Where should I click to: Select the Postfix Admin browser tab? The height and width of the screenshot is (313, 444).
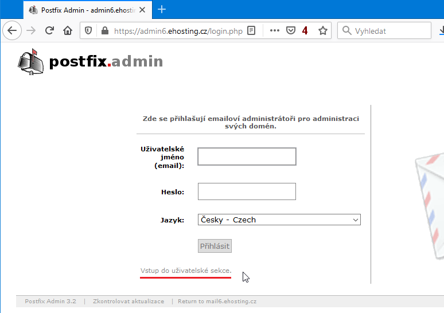[x=88, y=10]
